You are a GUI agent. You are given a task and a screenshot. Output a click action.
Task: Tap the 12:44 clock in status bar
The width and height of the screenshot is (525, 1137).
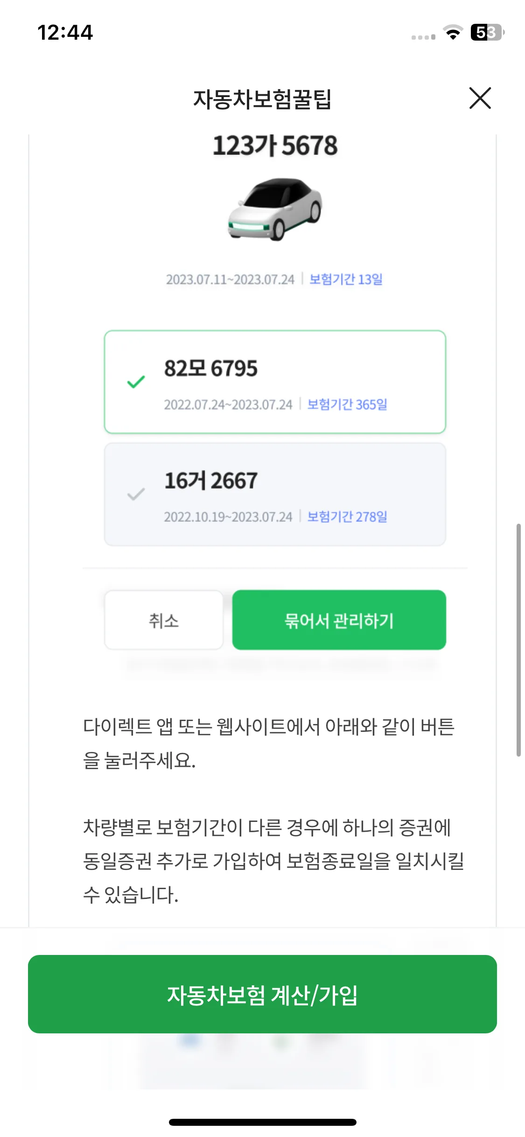[65, 33]
